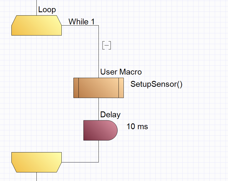This screenshot has height=181, width=228.
Task: Click the right stripe of User Macro block
Action: (x=121, y=88)
